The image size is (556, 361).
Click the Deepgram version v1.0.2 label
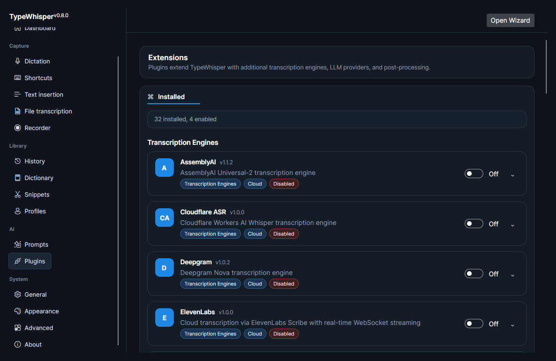click(222, 262)
